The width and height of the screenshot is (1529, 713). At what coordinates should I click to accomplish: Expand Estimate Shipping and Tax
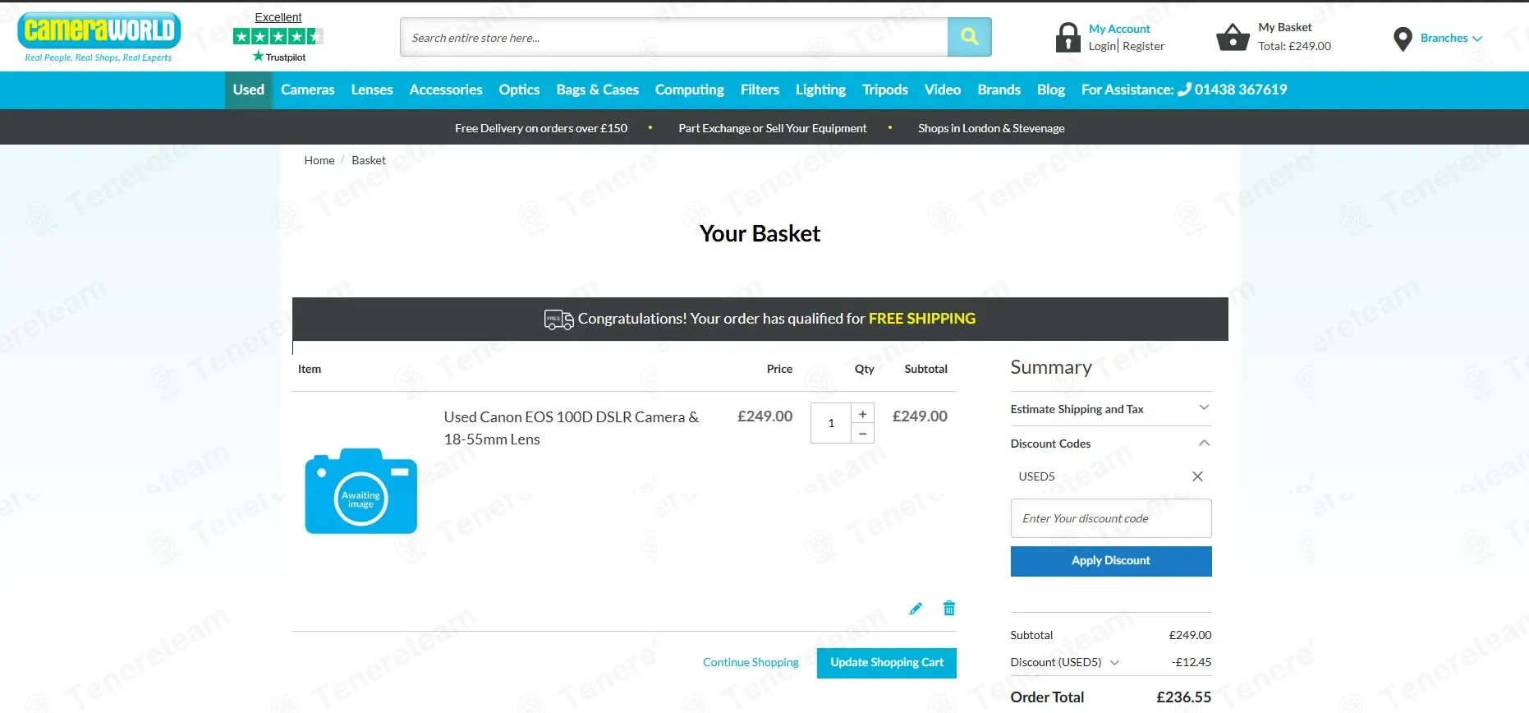click(1111, 409)
